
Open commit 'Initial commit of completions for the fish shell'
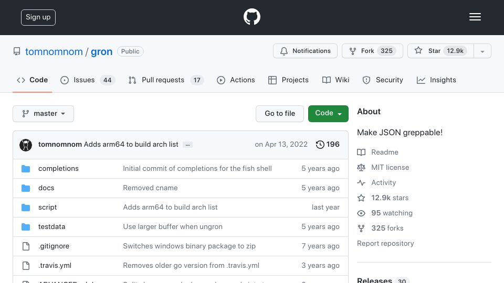(197, 168)
